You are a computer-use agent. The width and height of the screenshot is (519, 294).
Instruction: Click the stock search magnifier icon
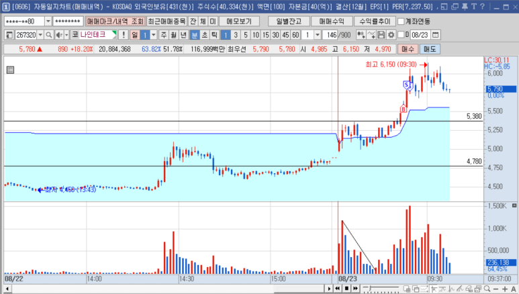coord(48,35)
